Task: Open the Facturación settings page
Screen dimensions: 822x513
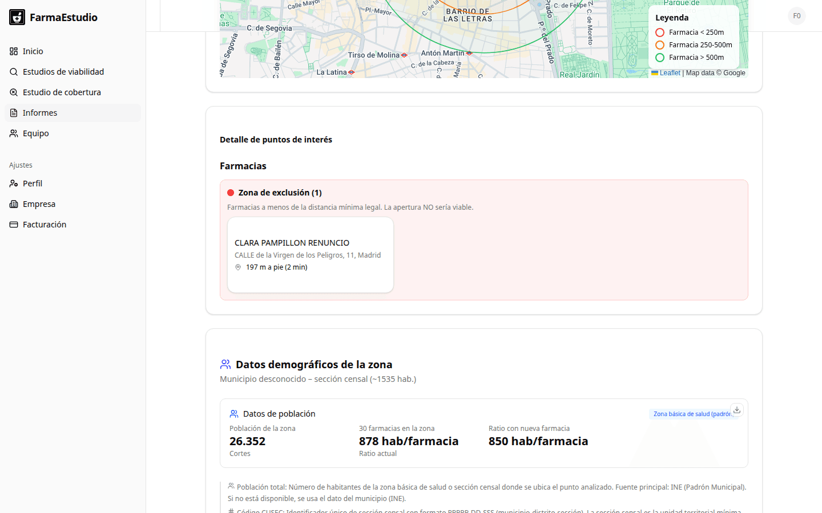Action: [x=45, y=225]
